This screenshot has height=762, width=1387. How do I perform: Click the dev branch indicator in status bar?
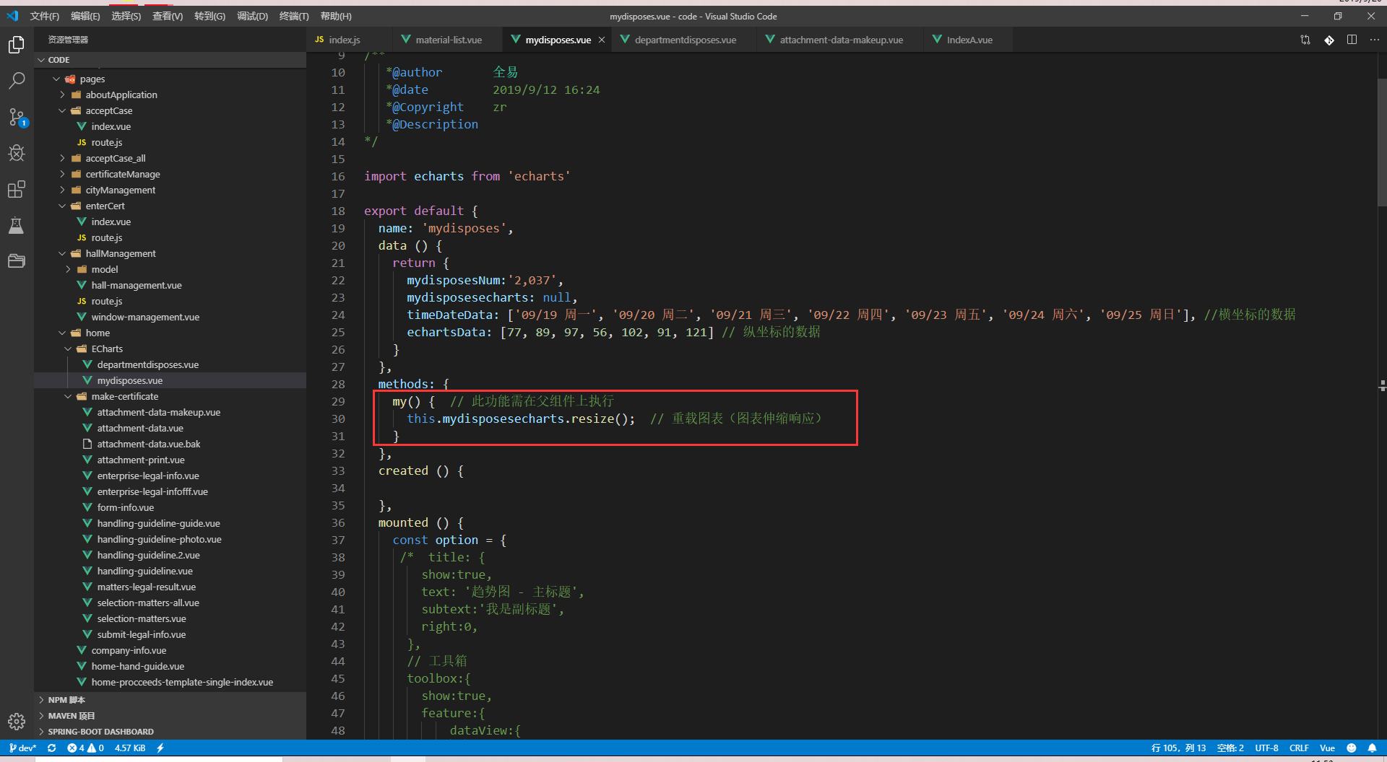coord(22,748)
